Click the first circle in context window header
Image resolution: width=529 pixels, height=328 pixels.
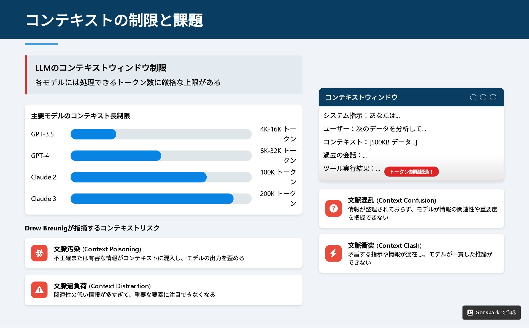pos(473,97)
